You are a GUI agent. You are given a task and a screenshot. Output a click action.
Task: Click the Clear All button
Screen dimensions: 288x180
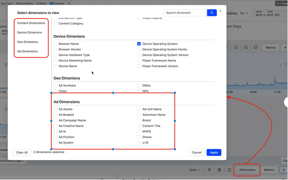tap(22, 152)
